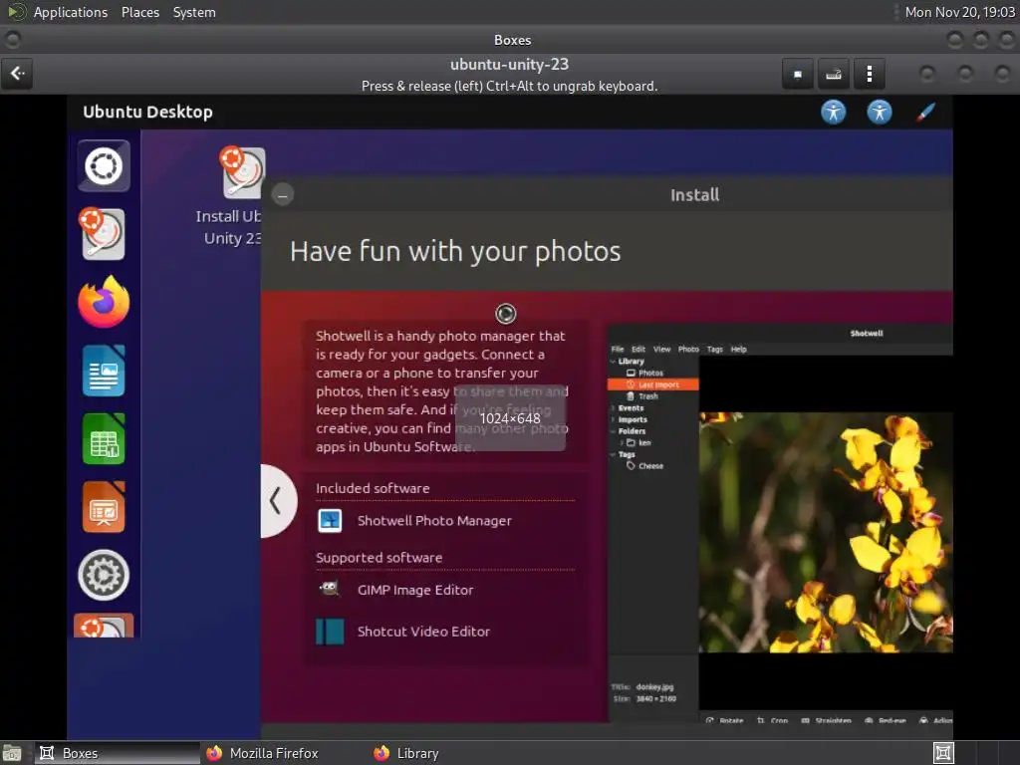The height and width of the screenshot is (765, 1020).
Task: Open the Boxes three-dot actions menu
Action: coord(869,74)
